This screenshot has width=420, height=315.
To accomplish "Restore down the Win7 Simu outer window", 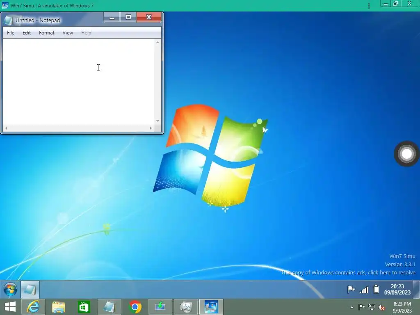I will pyautogui.click(x=395, y=4).
